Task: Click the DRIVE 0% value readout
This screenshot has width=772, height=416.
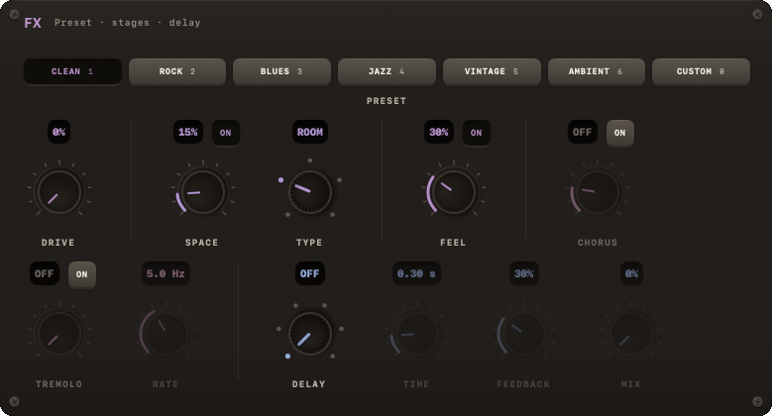Action: coord(59,132)
